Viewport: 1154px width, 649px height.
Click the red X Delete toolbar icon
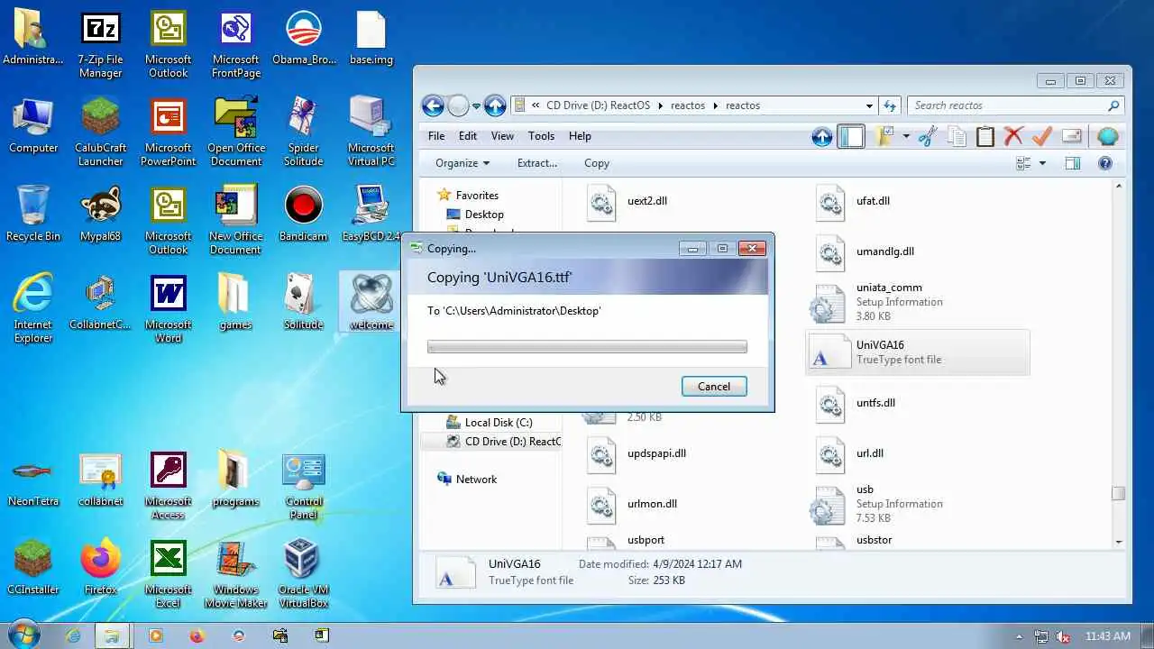[x=1013, y=137]
